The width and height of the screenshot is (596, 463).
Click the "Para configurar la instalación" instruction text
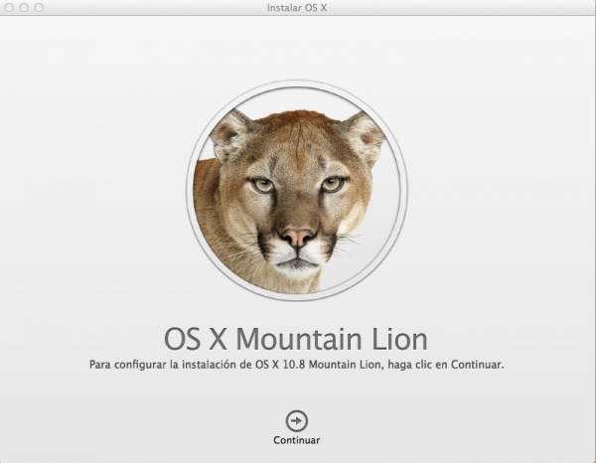[x=296, y=365]
